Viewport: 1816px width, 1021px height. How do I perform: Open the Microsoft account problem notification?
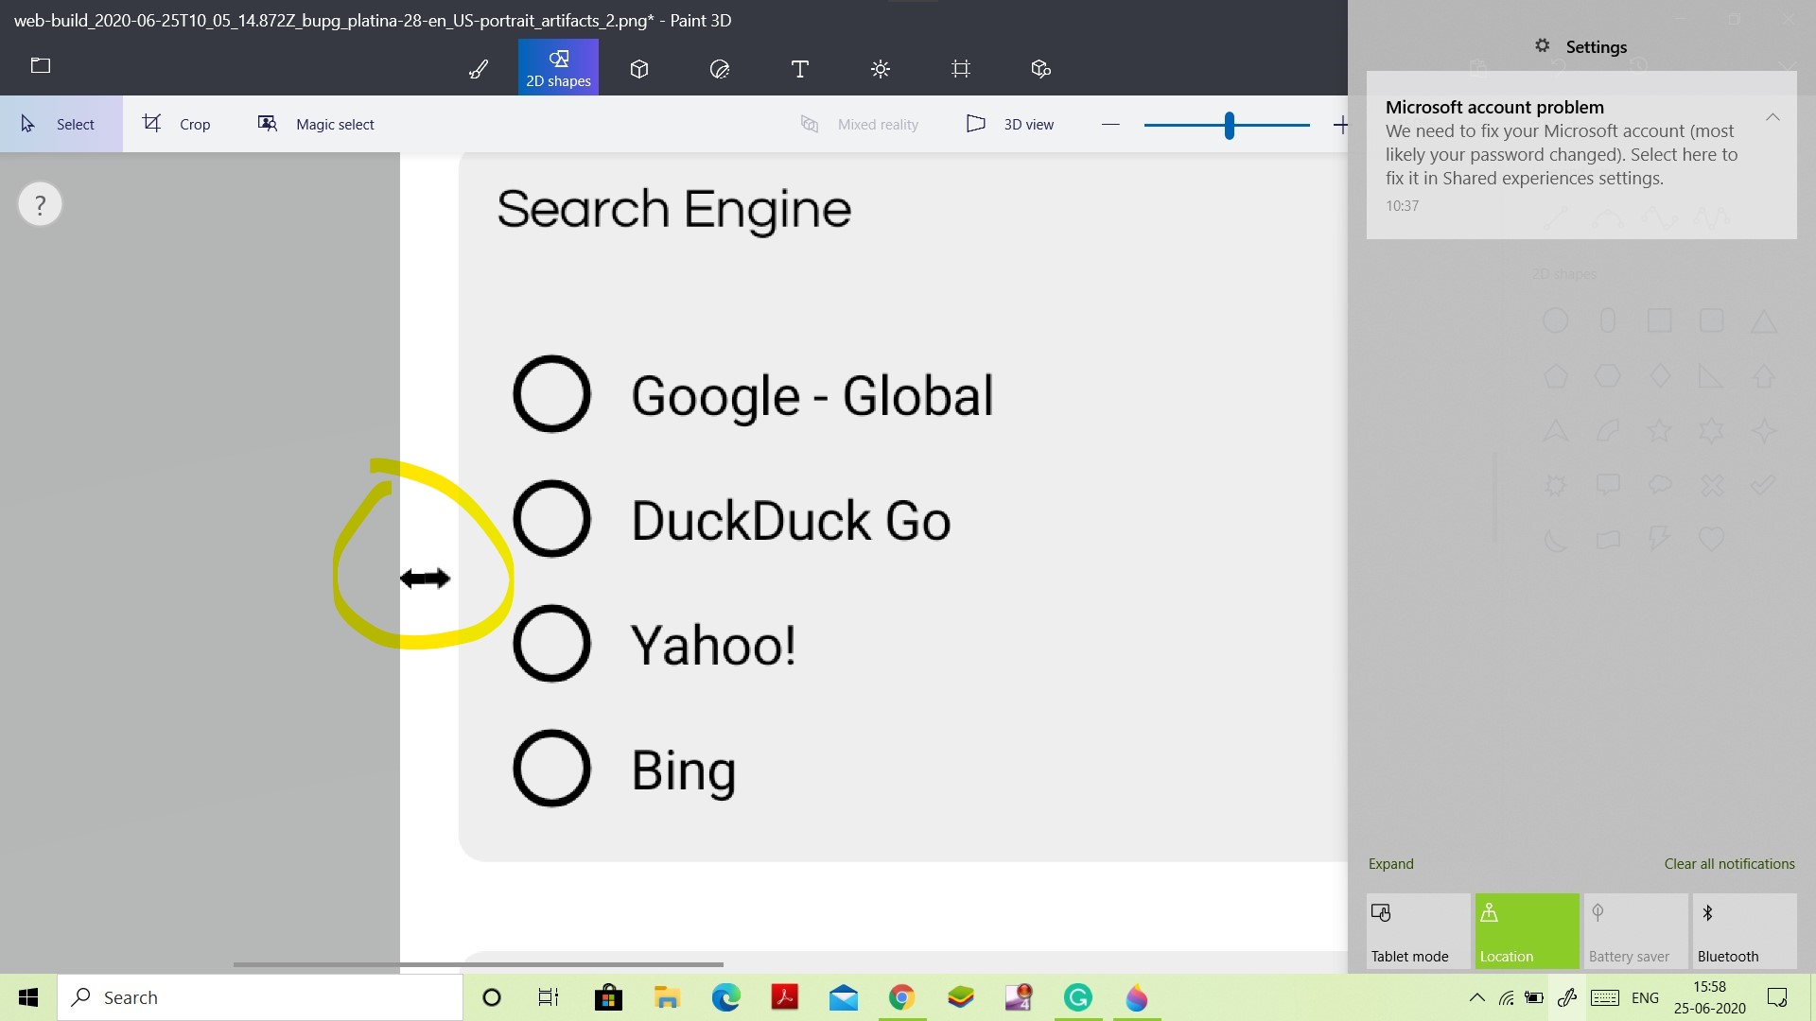click(x=1581, y=155)
